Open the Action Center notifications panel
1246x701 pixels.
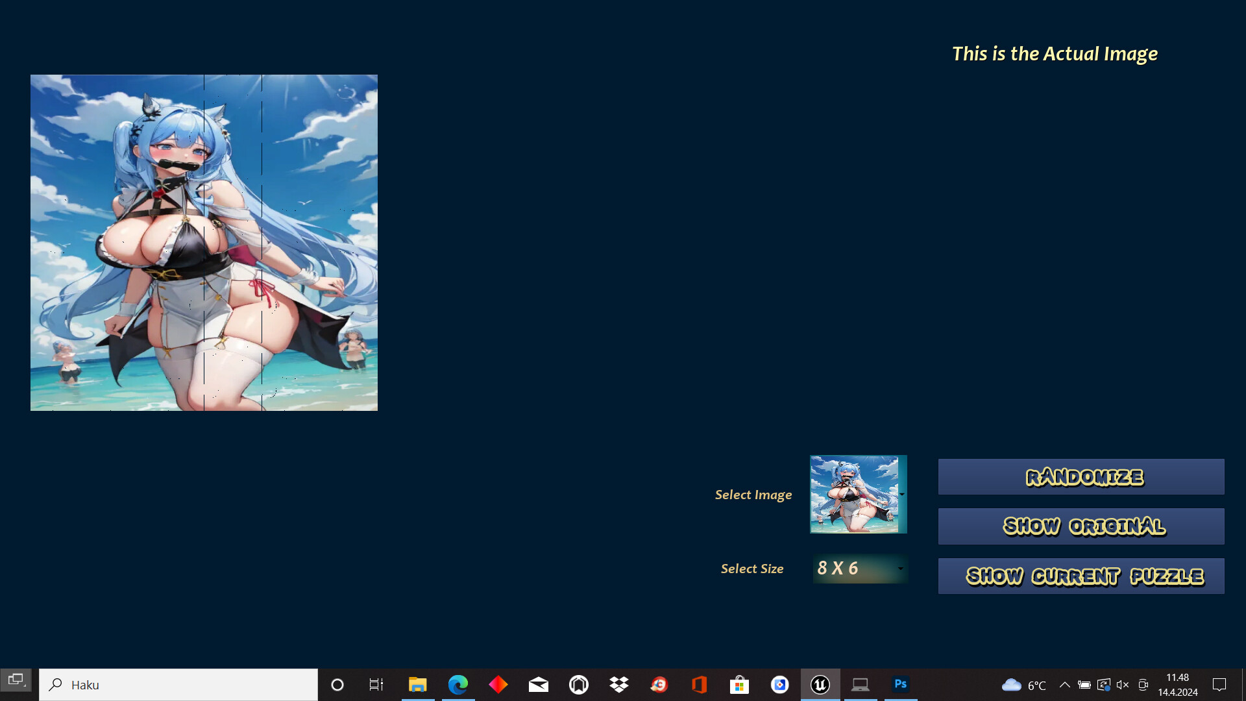[1218, 684]
